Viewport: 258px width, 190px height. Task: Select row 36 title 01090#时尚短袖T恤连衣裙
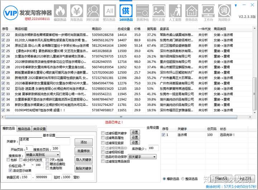[x=40, y=110]
